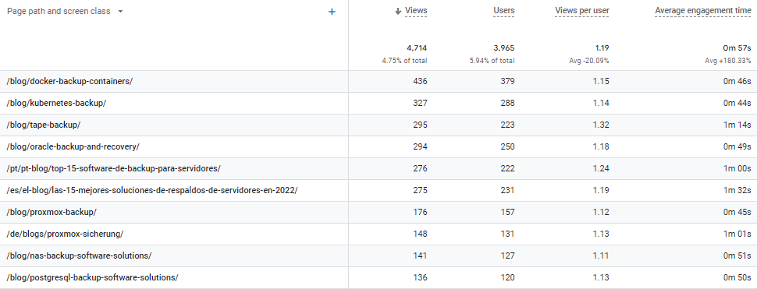757x289 pixels.
Task: Select the /pt/pt-blog/top-15-software-de-backup-para-servidores/ path
Action: [113, 168]
